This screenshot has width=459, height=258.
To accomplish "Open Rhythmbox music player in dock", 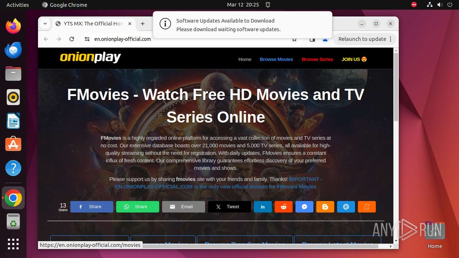I will (x=13, y=97).
